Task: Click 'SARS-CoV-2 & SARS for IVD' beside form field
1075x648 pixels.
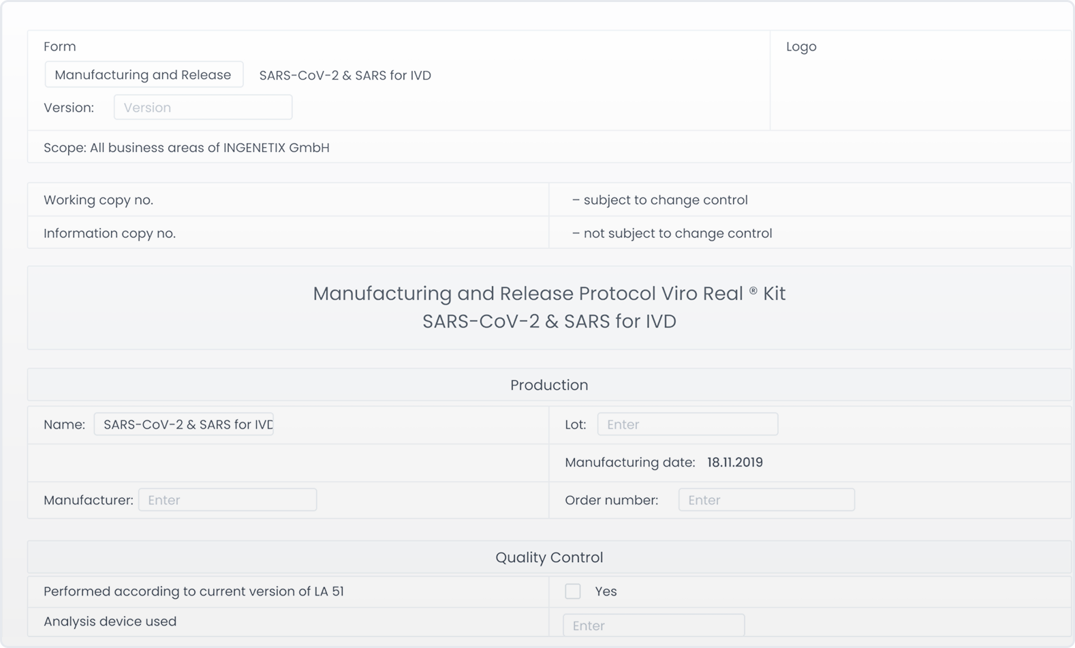Action: [345, 76]
